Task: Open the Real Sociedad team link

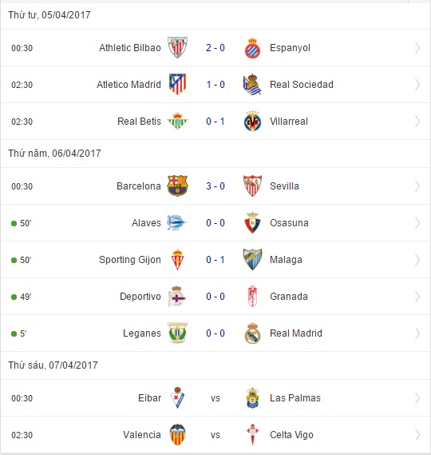Action: [x=302, y=85]
